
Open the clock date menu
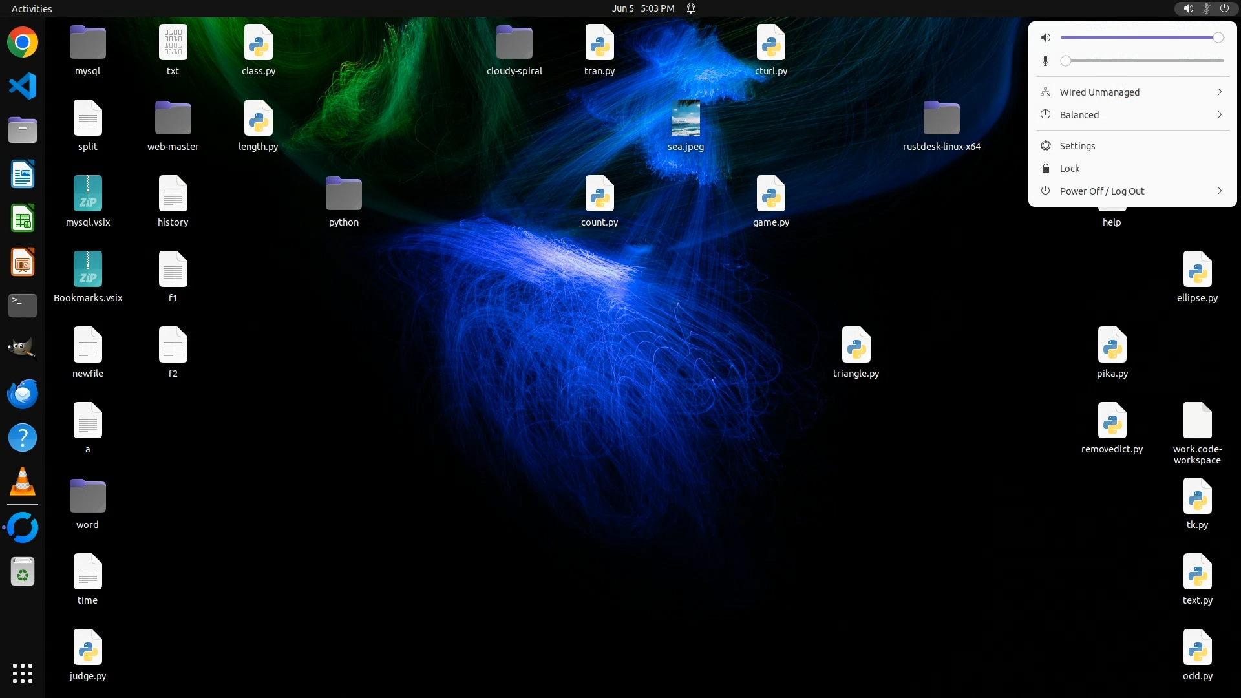pyautogui.click(x=642, y=8)
